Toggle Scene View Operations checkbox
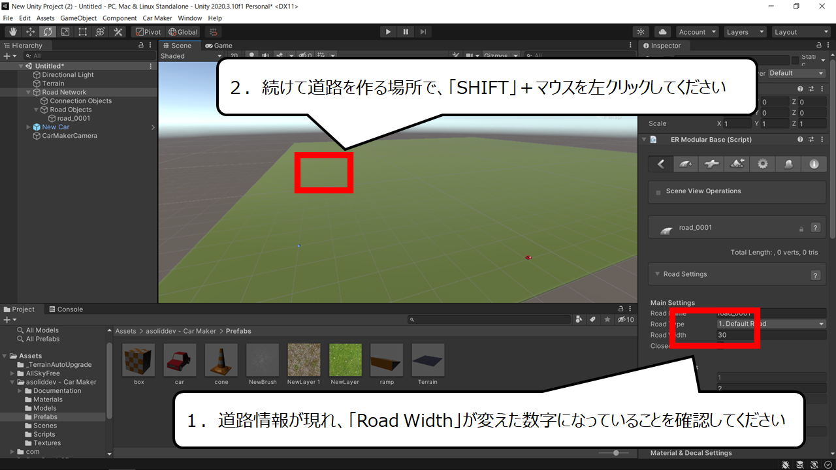This screenshot has width=836, height=470. (x=658, y=192)
